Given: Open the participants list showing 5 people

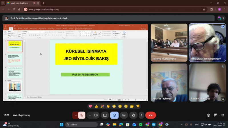Looking at the screenshot, I should pyautogui.click(x=221, y=18).
